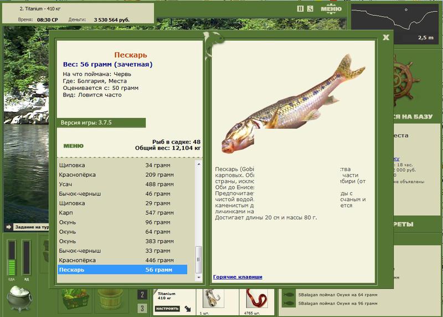Viewport: 443px width, 317px height.
Task: Open the wooden bucket icon
Action: tap(110, 299)
